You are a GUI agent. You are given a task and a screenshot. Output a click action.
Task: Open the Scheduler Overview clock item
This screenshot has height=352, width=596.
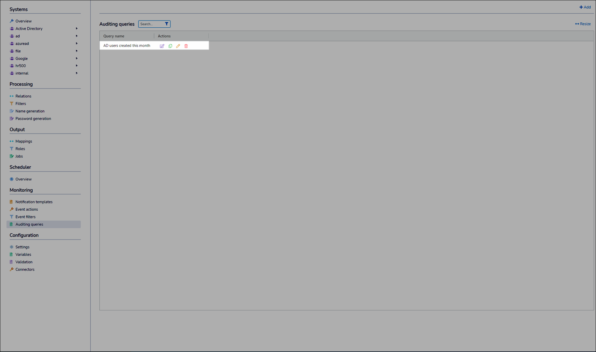23,179
